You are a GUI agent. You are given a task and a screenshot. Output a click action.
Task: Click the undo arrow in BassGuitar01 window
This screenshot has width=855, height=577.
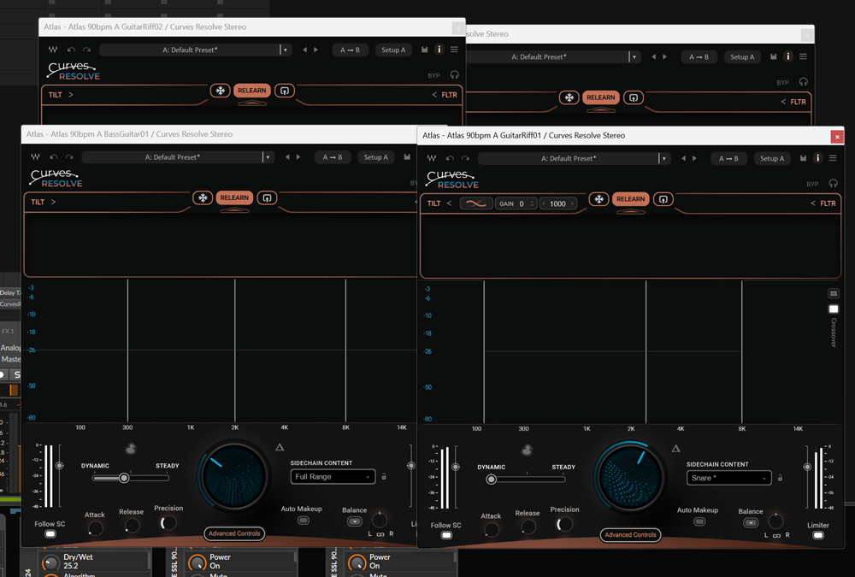tap(54, 157)
